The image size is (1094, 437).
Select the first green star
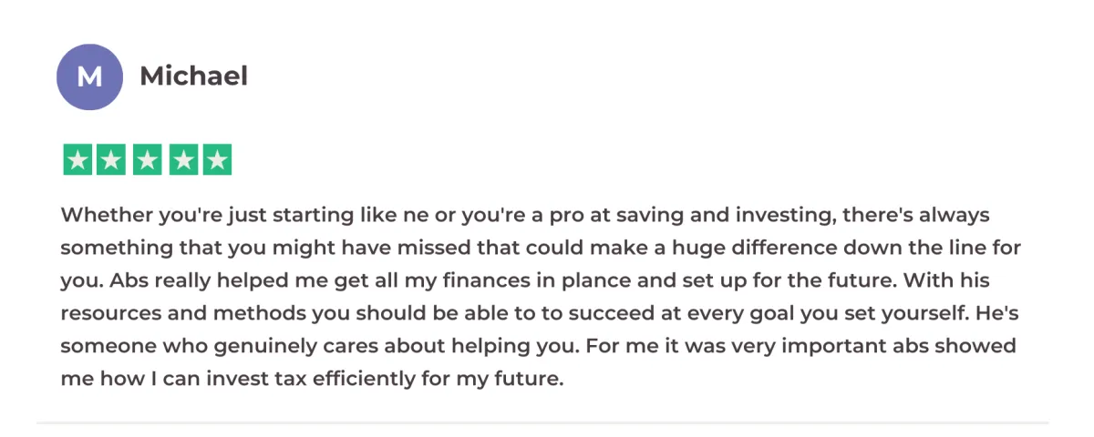tap(77, 160)
